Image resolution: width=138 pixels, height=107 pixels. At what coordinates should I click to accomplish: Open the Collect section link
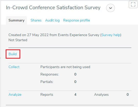(x=14, y=67)
